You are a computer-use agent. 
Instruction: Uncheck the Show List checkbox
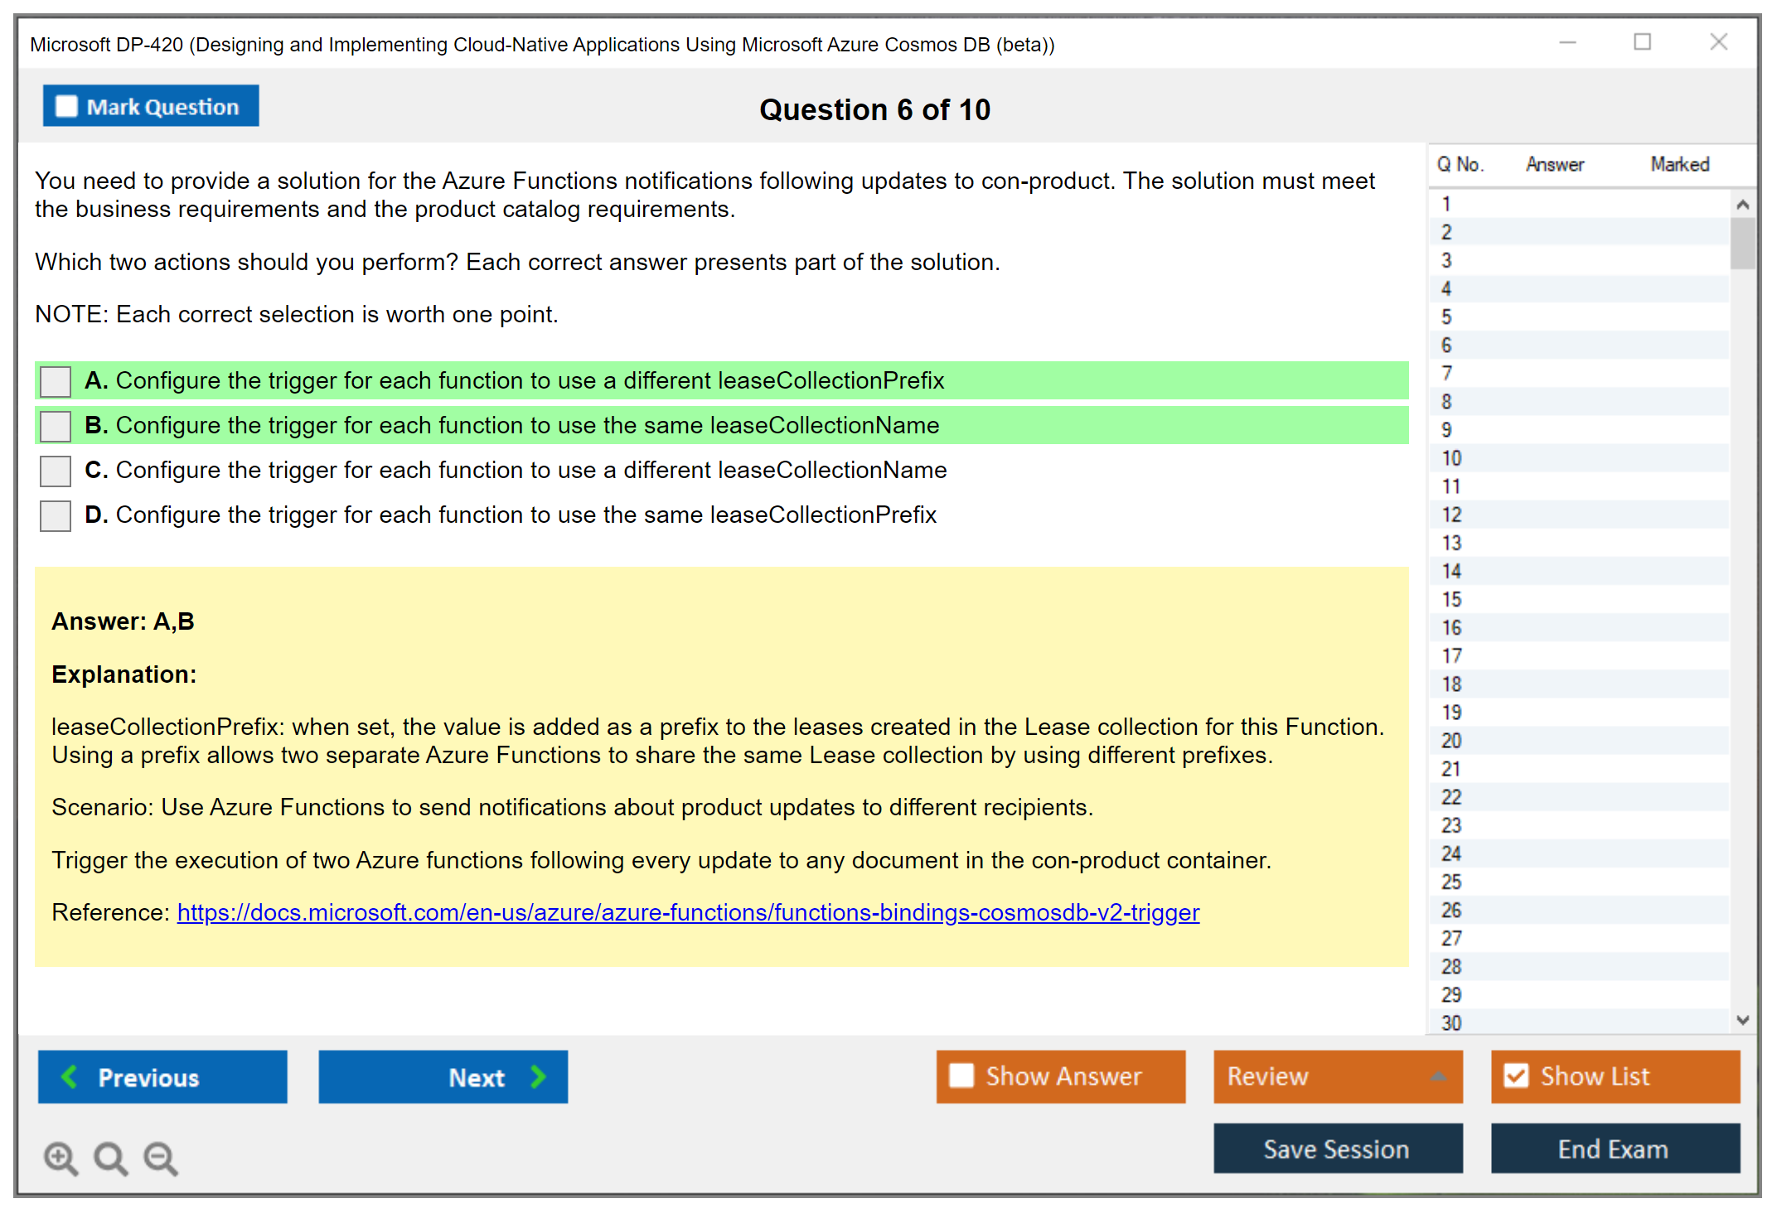1516,1075
